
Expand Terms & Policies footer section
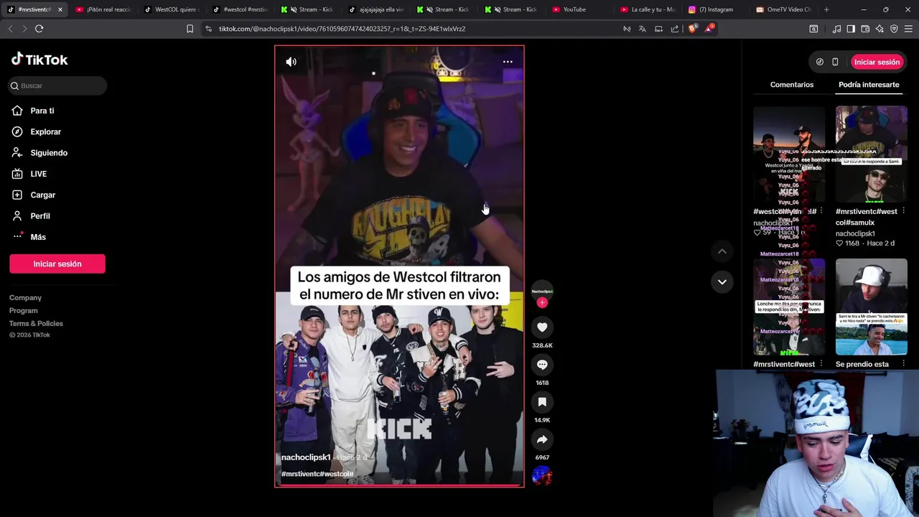36,323
